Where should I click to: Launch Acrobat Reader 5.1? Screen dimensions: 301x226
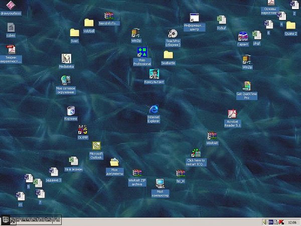tap(232, 114)
